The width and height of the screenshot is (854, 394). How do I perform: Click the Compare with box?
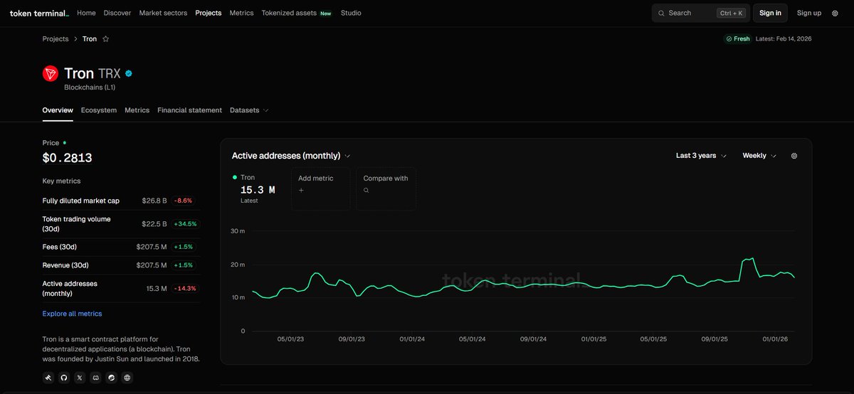click(x=386, y=188)
